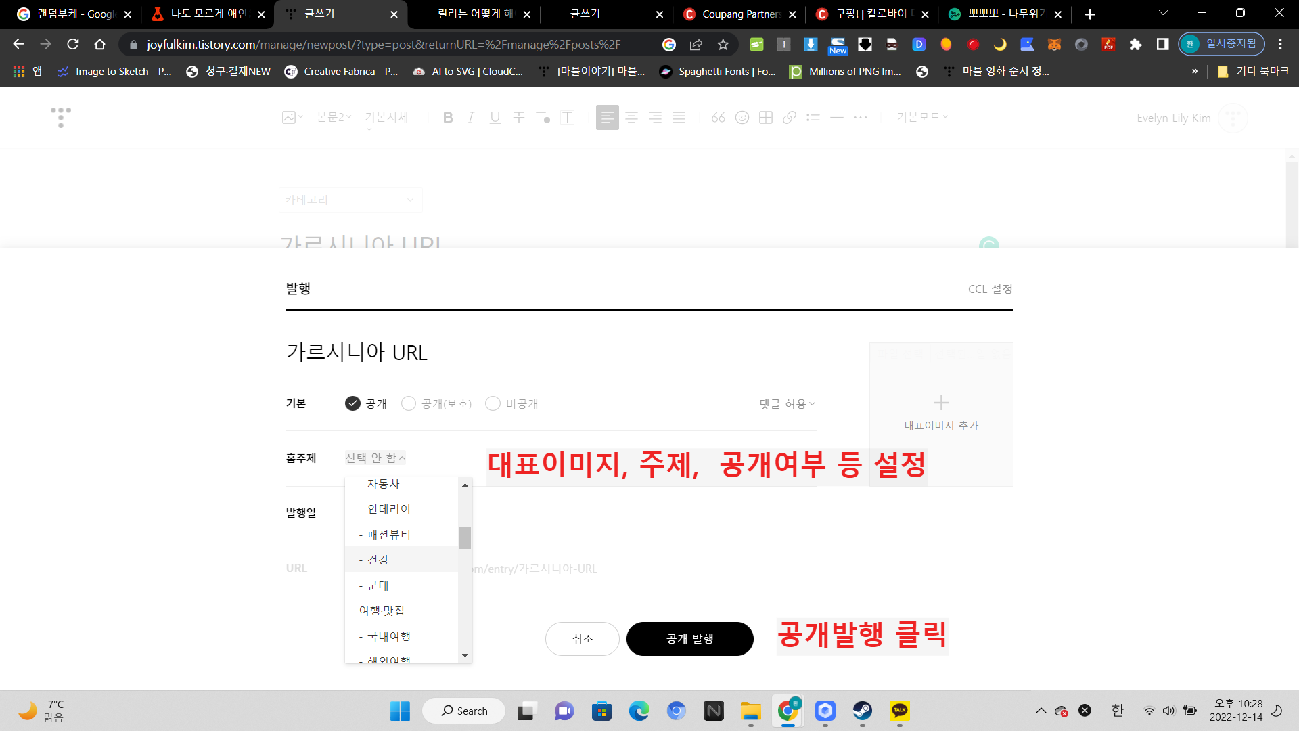
Task: Open the text color tool
Action: click(x=543, y=118)
